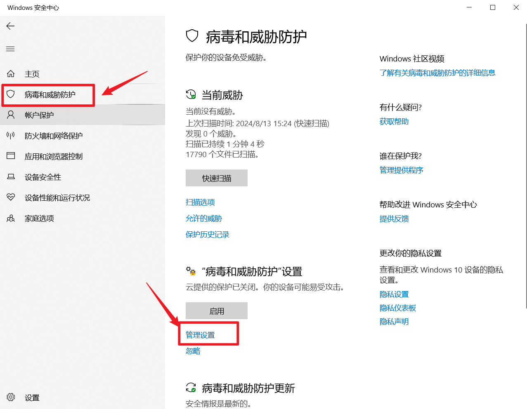Click the 发现 0 个威胁。 line

(x=211, y=134)
